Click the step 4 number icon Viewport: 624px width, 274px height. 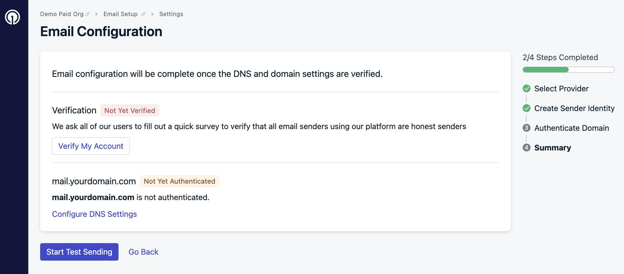[527, 148]
